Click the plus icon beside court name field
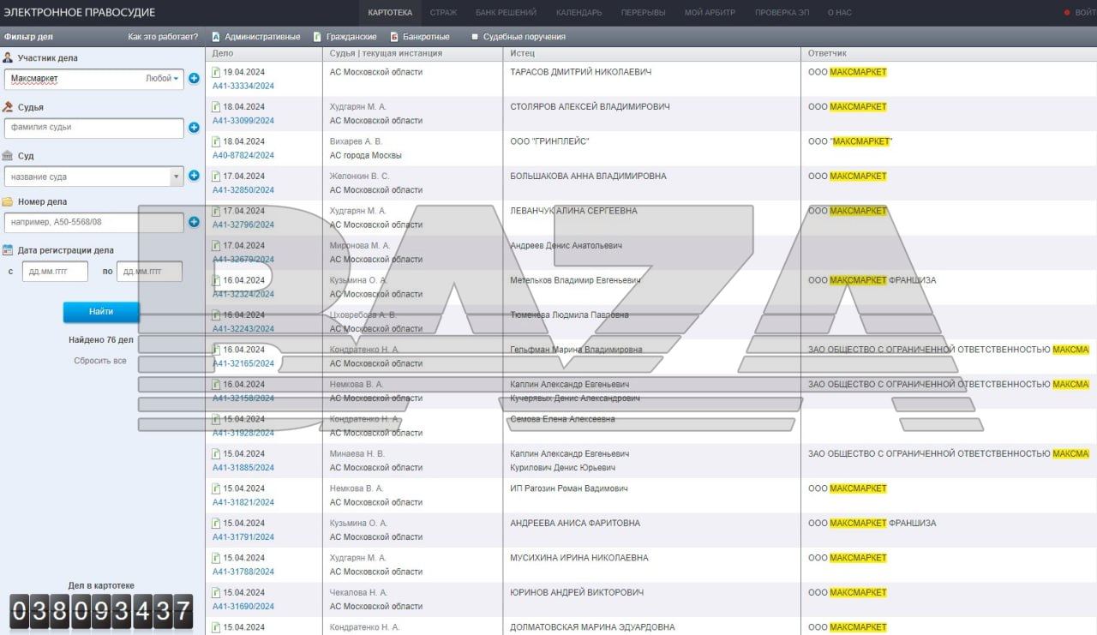 tap(194, 176)
